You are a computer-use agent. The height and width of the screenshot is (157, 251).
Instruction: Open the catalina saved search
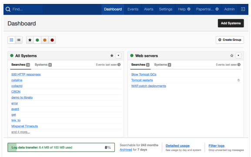coord(17,80)
